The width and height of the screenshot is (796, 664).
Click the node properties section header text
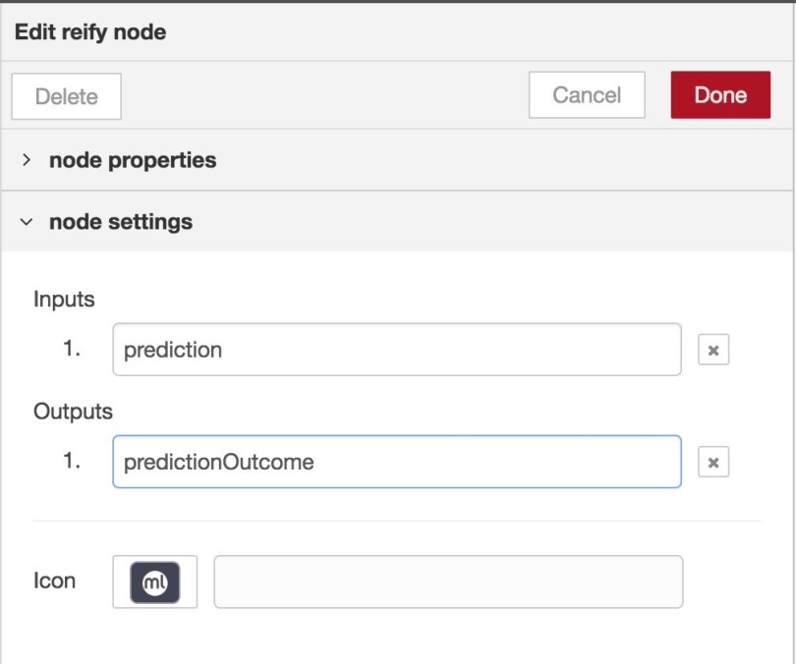pyautogui.click(x=133, y=160)
